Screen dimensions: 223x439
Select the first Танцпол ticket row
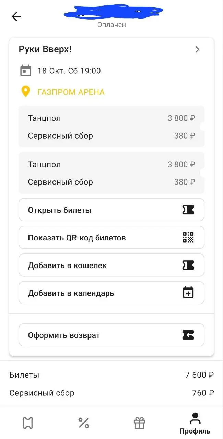pyautogui.click(x=111, y=118)
